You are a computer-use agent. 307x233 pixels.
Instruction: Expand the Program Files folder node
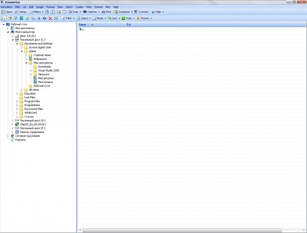point(17,101)
